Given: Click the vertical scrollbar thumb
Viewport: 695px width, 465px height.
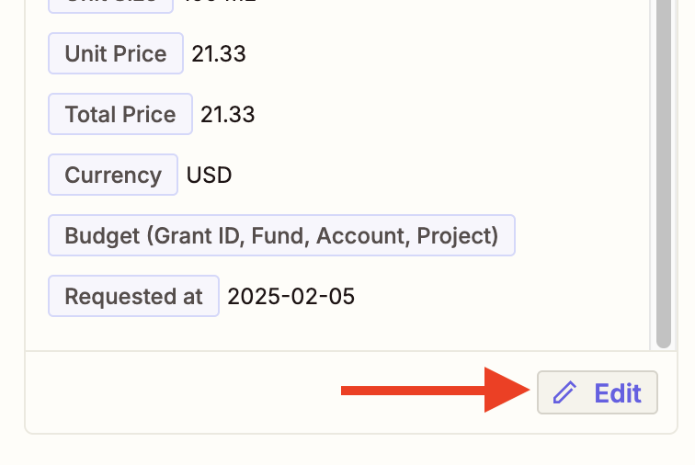Looking at the screenshot, I should [x=665, y=165].
